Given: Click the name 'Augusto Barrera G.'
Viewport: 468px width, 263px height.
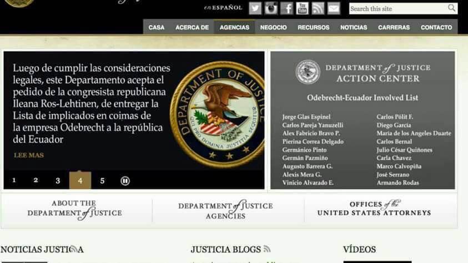Looking at the screenshot, I should pyautogui.click(x=307, y=166).
